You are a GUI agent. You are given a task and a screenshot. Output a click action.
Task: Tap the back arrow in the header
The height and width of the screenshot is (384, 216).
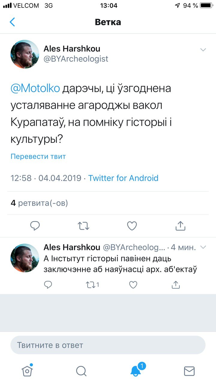click(x=12, y=22)
